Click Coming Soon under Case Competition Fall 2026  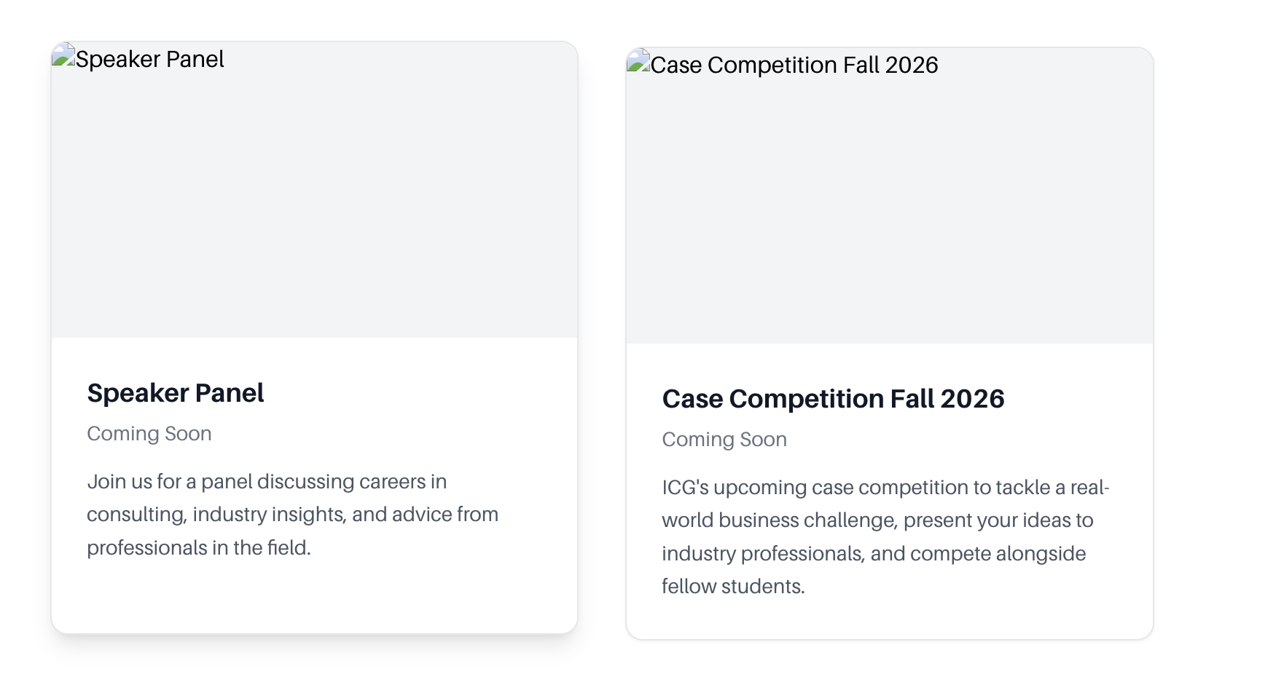coord(724,440)
